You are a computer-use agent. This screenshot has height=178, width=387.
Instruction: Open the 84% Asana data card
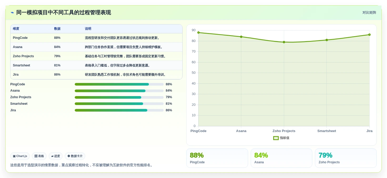282,158
